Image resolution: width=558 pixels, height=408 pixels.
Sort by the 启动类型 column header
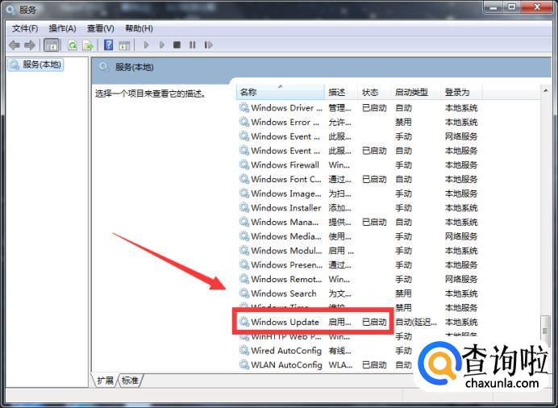coord(415,92)
